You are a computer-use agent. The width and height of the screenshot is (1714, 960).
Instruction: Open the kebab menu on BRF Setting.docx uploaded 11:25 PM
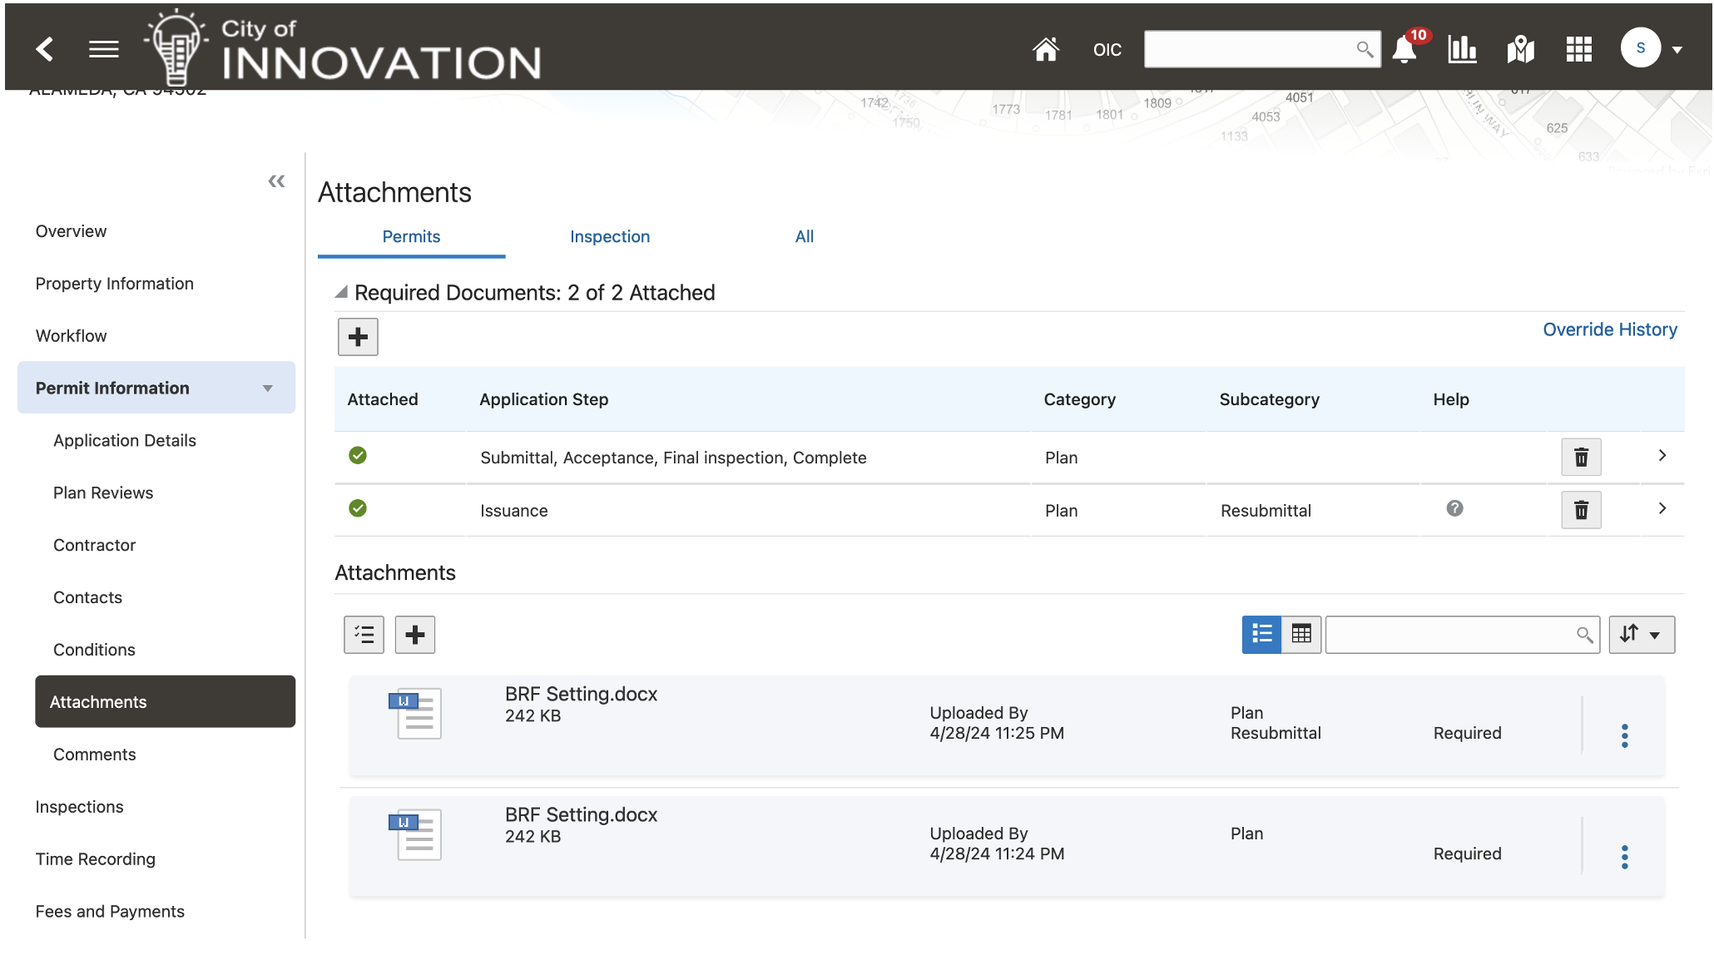pyautogui.click(x=1625, y=735)
